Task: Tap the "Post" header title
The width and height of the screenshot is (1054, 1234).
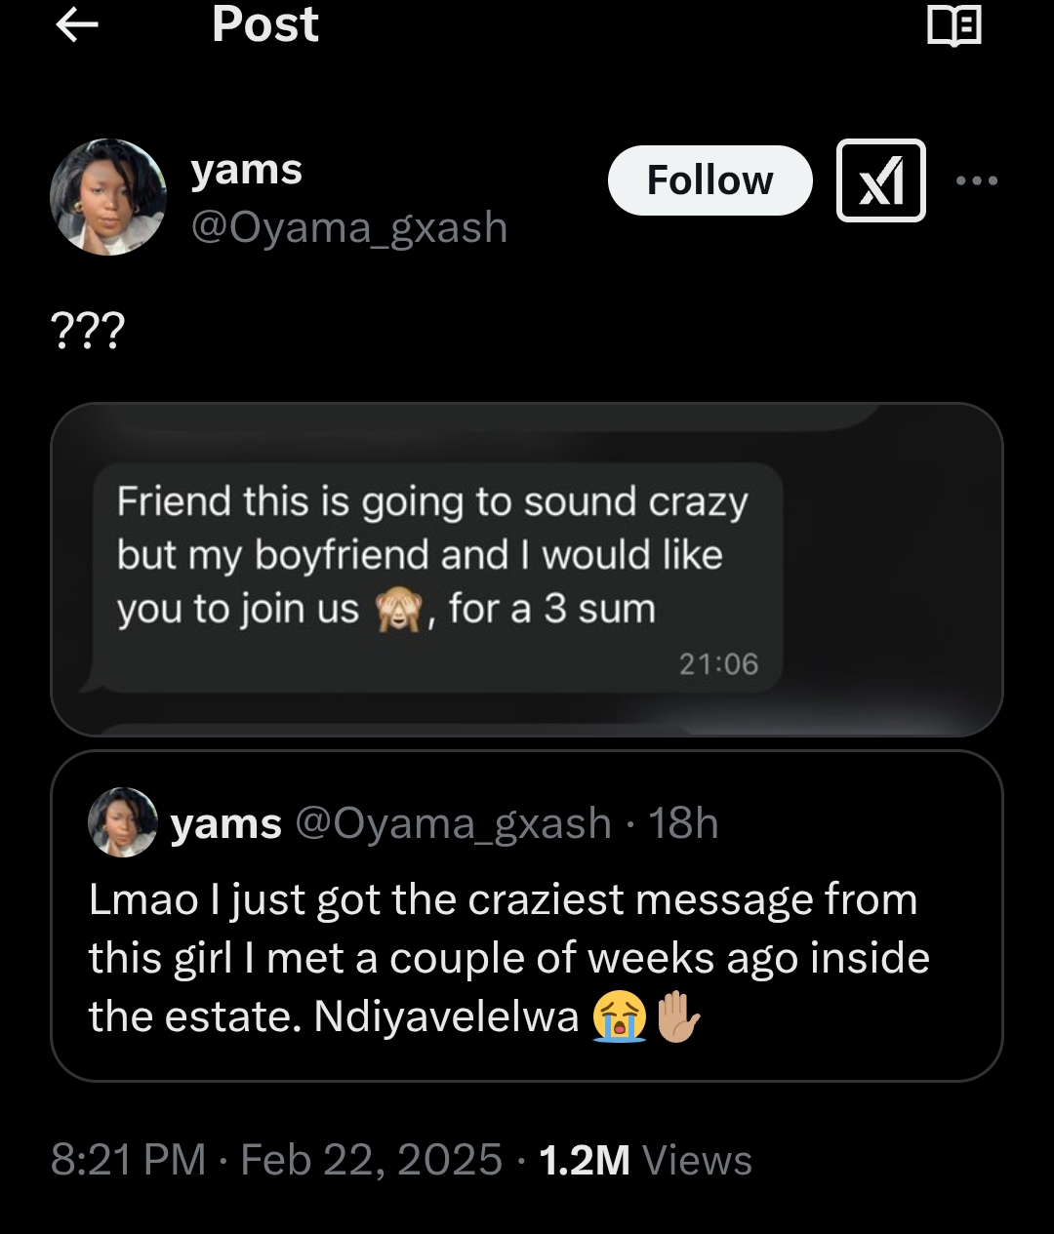Action: [264, 24]
